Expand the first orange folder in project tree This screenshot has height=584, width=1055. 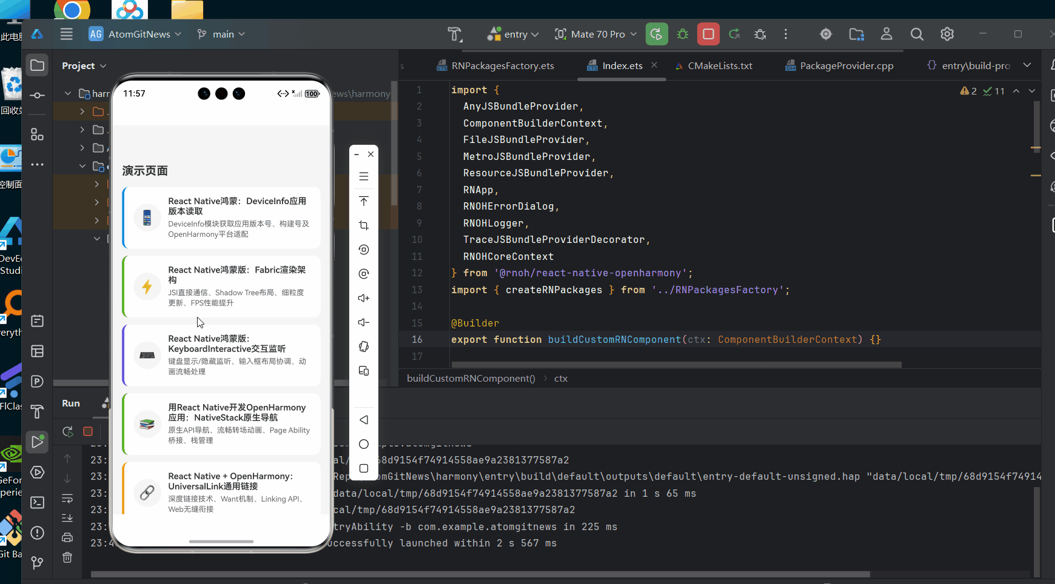[x=82, y=111]
